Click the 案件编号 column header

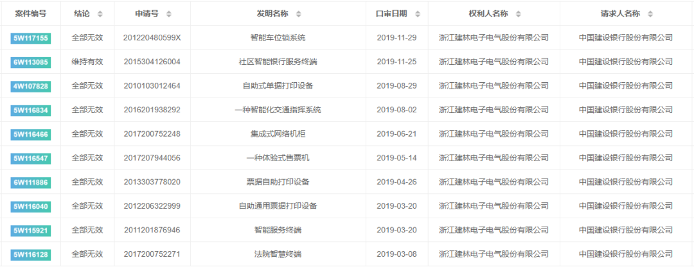coord(31,13)
